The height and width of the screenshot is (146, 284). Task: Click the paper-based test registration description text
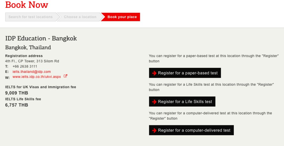click(x=214, y=58)
